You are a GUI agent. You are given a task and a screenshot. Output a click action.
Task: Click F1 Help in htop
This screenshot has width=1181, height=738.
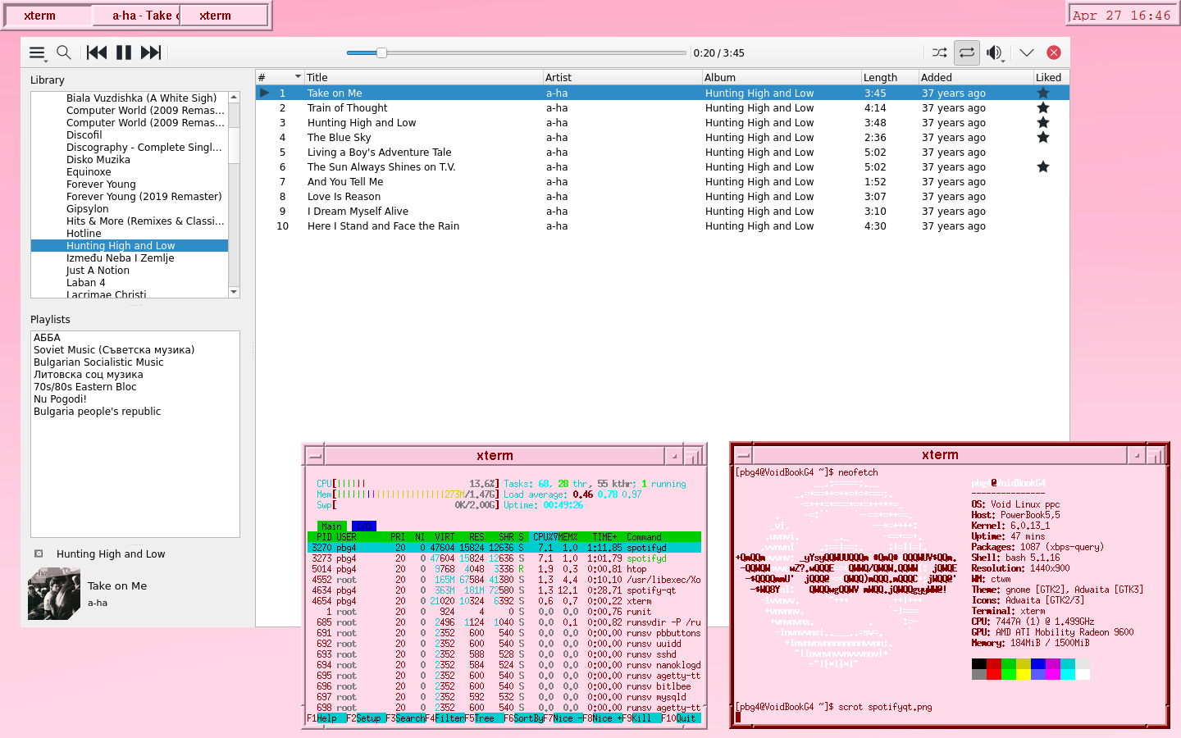pyautogui.click(x=326, y=718)
